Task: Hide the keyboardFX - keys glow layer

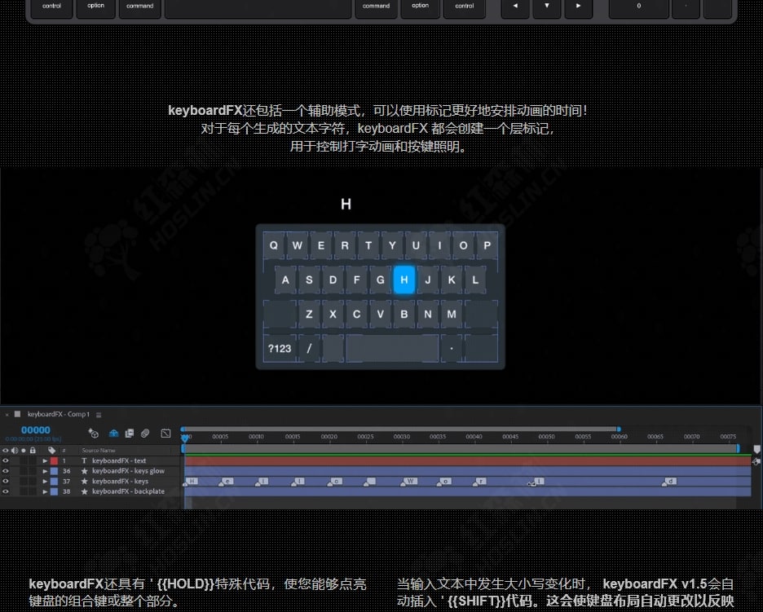Action: (x=6, y=471)
